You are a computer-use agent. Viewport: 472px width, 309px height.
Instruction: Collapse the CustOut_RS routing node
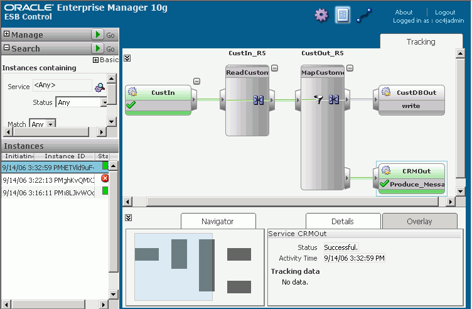[x=350, y=68]
